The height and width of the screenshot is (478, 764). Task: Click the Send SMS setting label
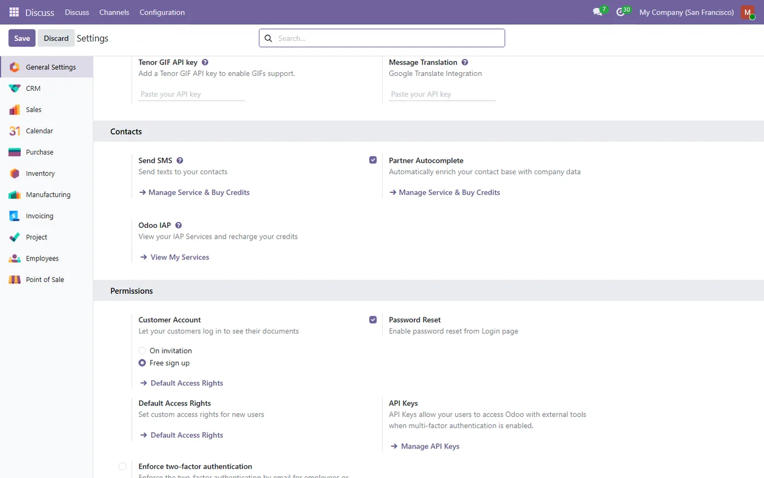click(x=156, y=161)
